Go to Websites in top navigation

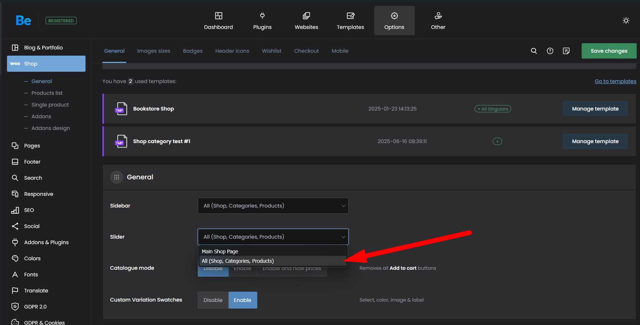pyautogui.click(x=306, y=21)
